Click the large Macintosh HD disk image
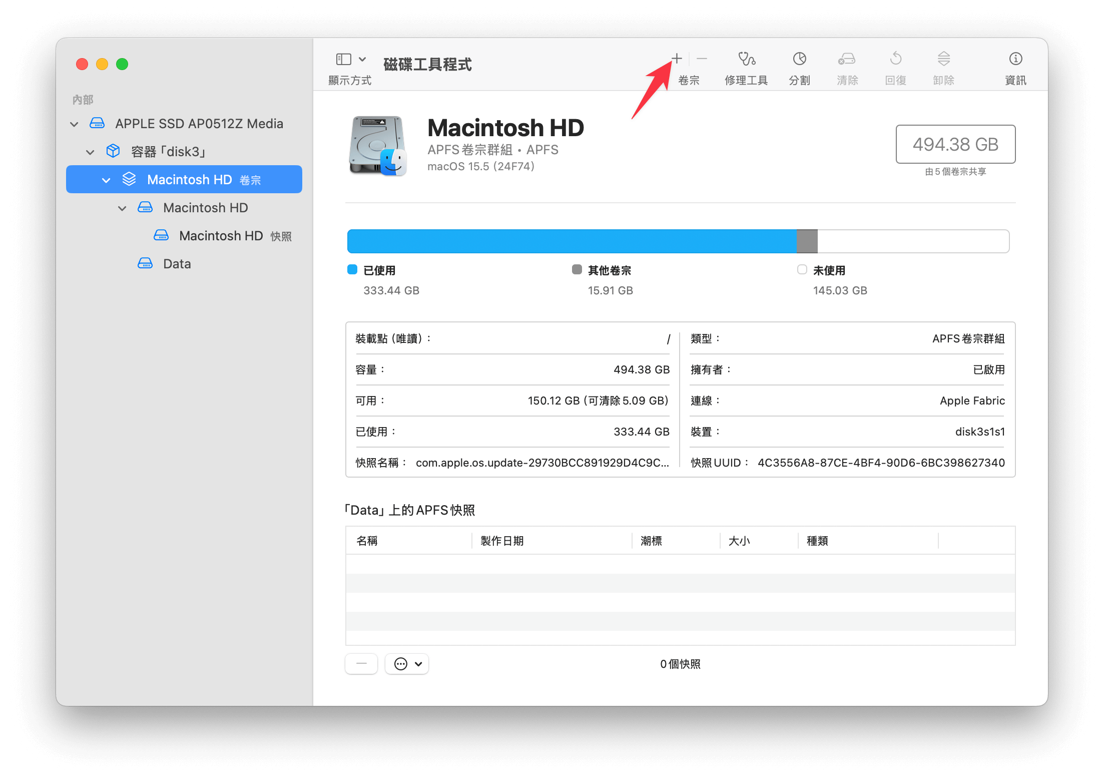Viewport: 1104px width, 780px height. tap(378, 146)
